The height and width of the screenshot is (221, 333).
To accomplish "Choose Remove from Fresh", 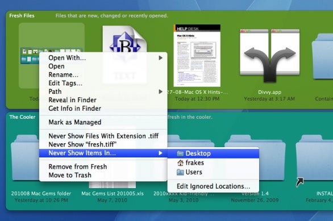I will (x=103, y=166).
